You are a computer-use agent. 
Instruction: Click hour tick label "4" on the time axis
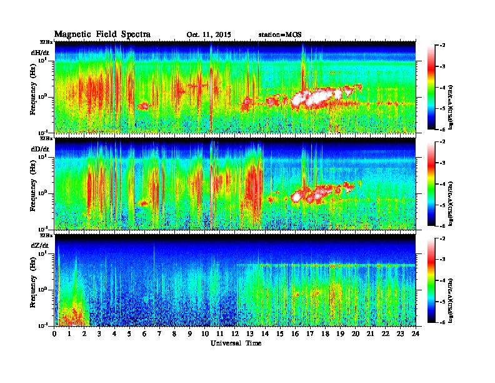114,334
